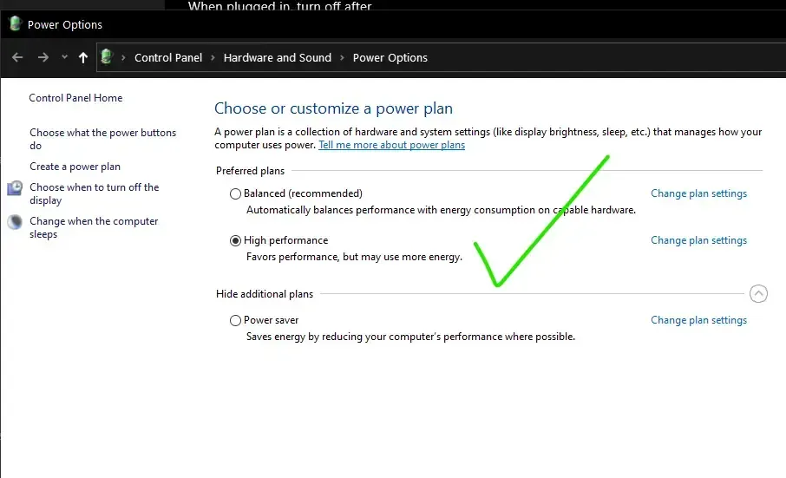
Task: Click 'Choose or customize a power plan' heading
Action: coord(333,108)
